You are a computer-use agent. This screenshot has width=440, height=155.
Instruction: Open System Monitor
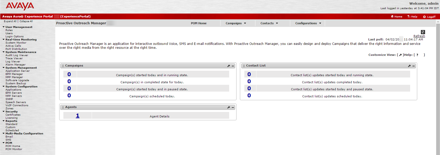point(16,43)
